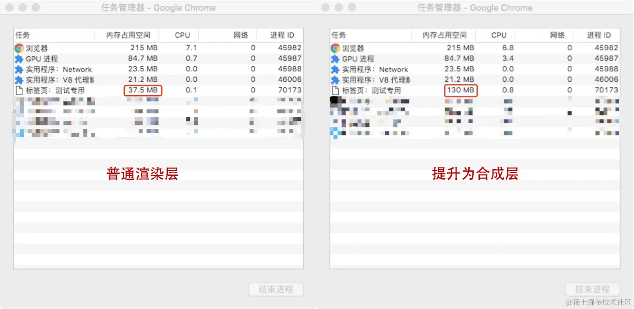Click the GPU 进程 puzzle icon in left window
This screenshot has height=309, width=634.
click(x=18, y=58)
